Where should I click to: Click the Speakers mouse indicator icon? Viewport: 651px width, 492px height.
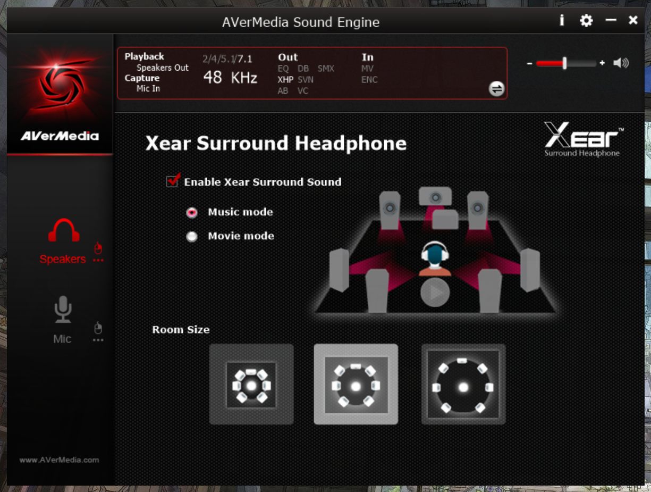98,248
